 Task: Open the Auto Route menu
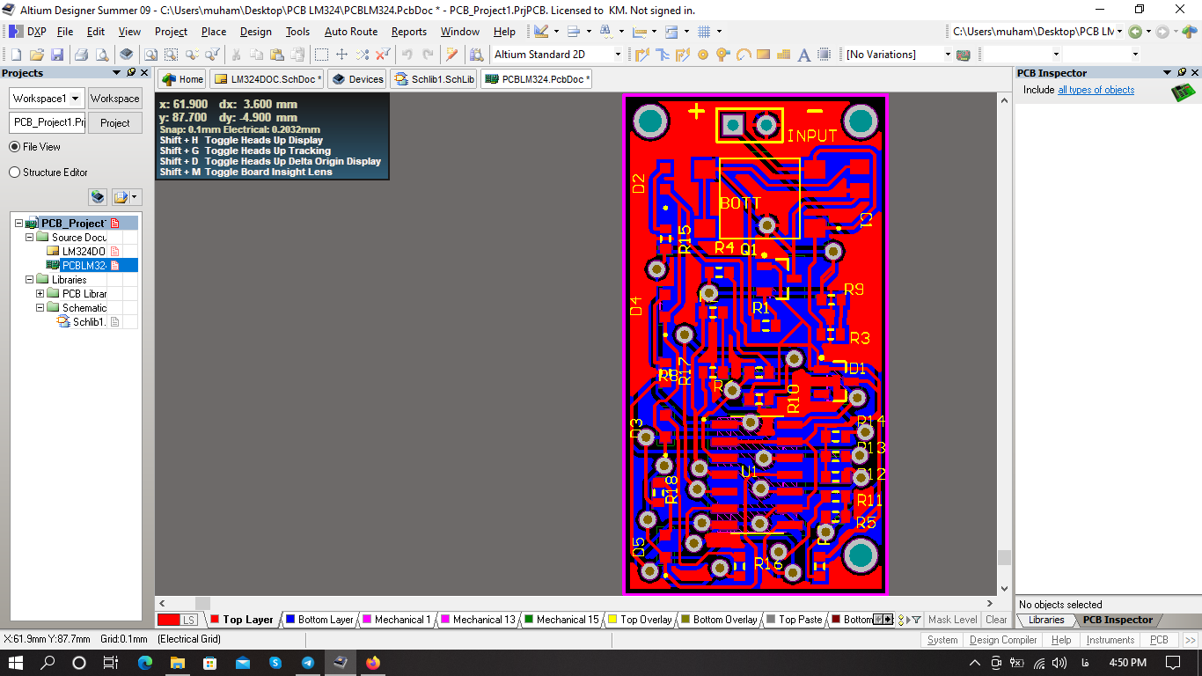(350, 32)
